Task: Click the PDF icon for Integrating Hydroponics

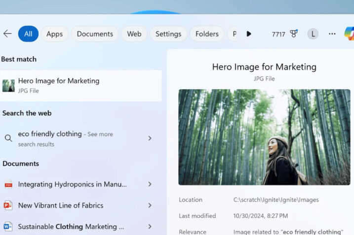Action: [x=8, y=184]
